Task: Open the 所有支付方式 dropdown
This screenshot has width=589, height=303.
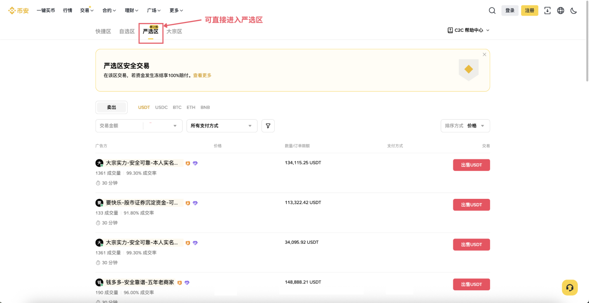Action: [222, 126]
